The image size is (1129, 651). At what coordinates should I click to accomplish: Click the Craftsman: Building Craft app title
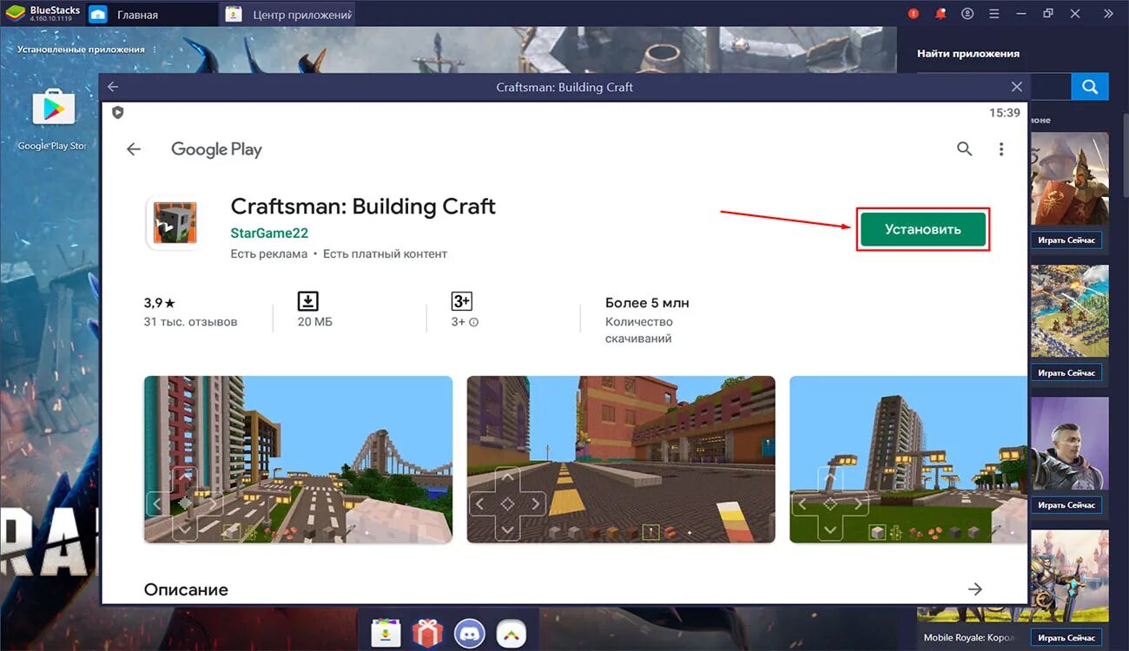(x=363, y=207)
